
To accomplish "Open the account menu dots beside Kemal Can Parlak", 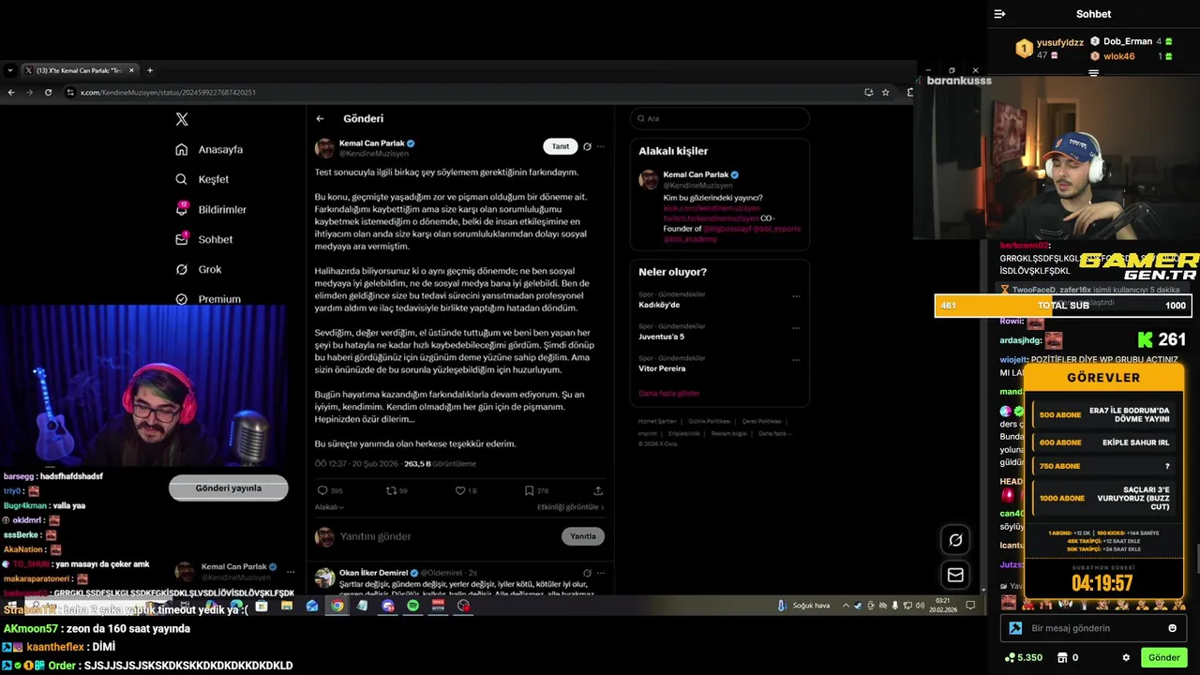I will point(290,571).
